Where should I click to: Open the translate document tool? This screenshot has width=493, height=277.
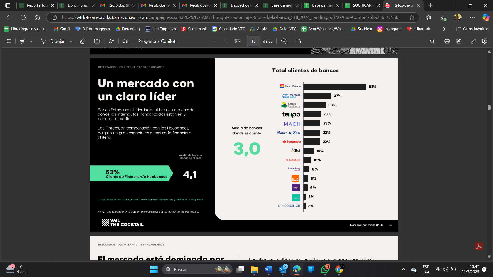coord(126,41)
